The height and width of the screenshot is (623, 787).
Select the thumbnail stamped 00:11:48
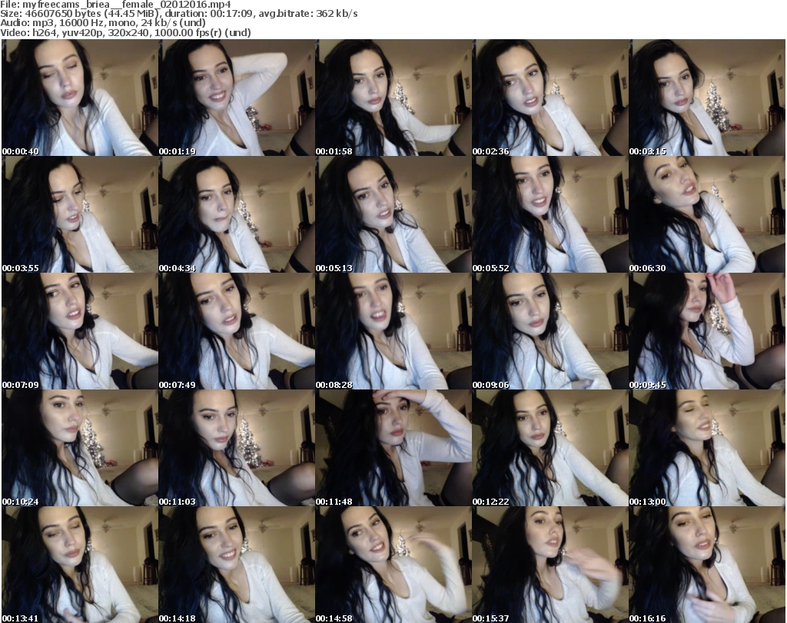tap(393, 448)
